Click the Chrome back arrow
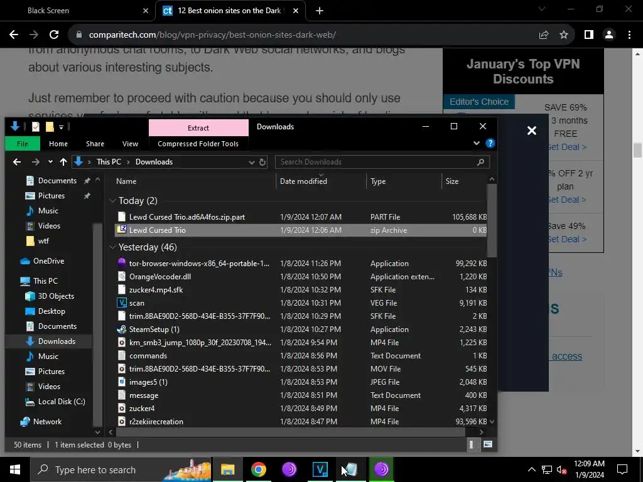The width and height of the screenshot is (643, 482). click(14, 35)
